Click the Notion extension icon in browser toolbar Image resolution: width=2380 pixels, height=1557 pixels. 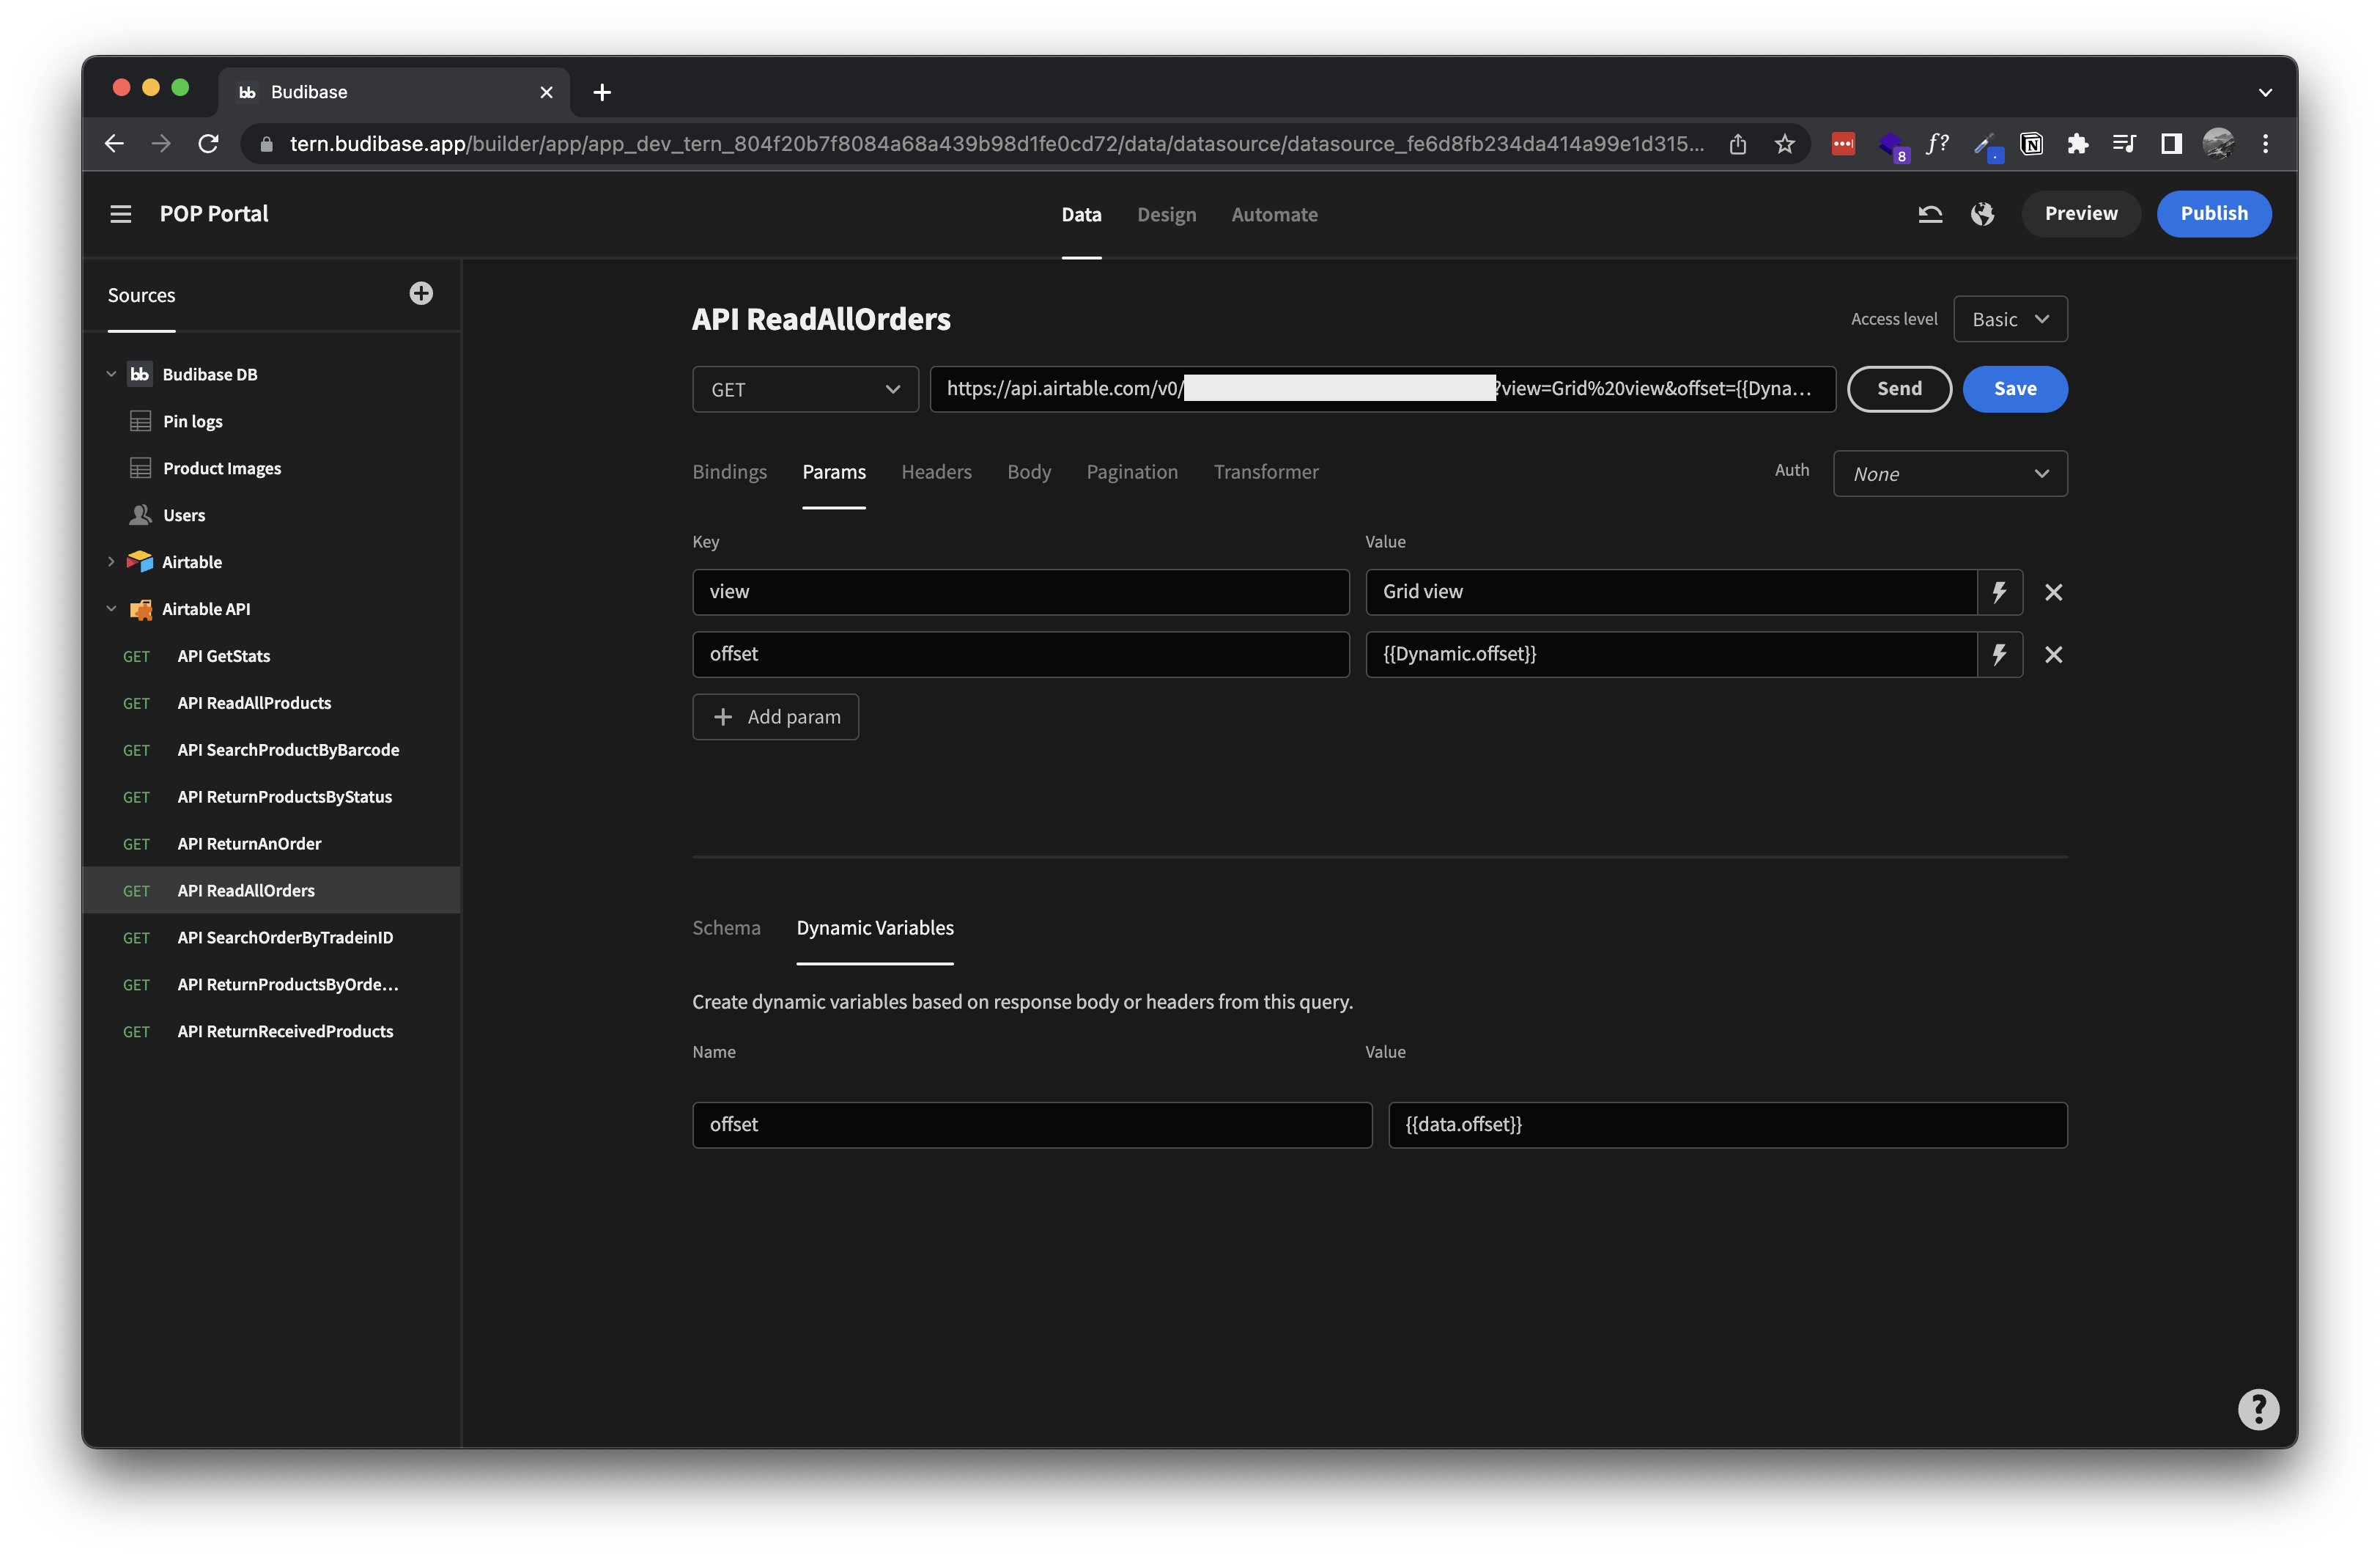tap(2032, 143)
